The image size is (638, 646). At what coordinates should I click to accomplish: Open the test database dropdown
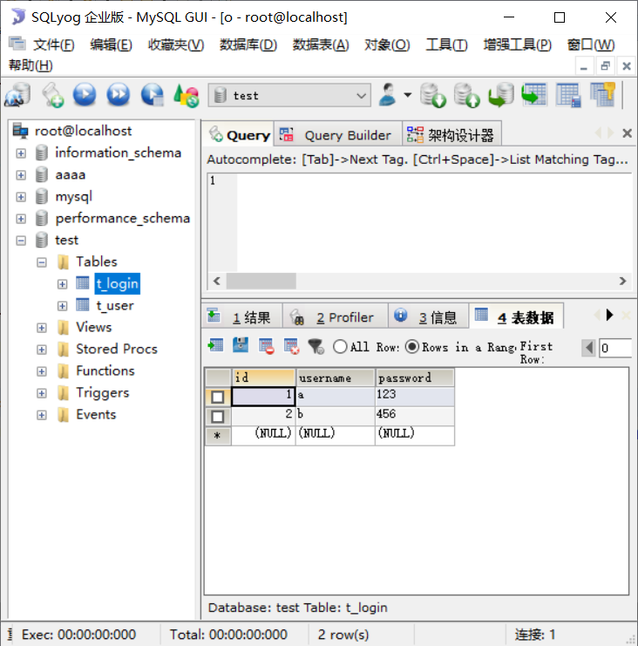(x=289, y=95)
